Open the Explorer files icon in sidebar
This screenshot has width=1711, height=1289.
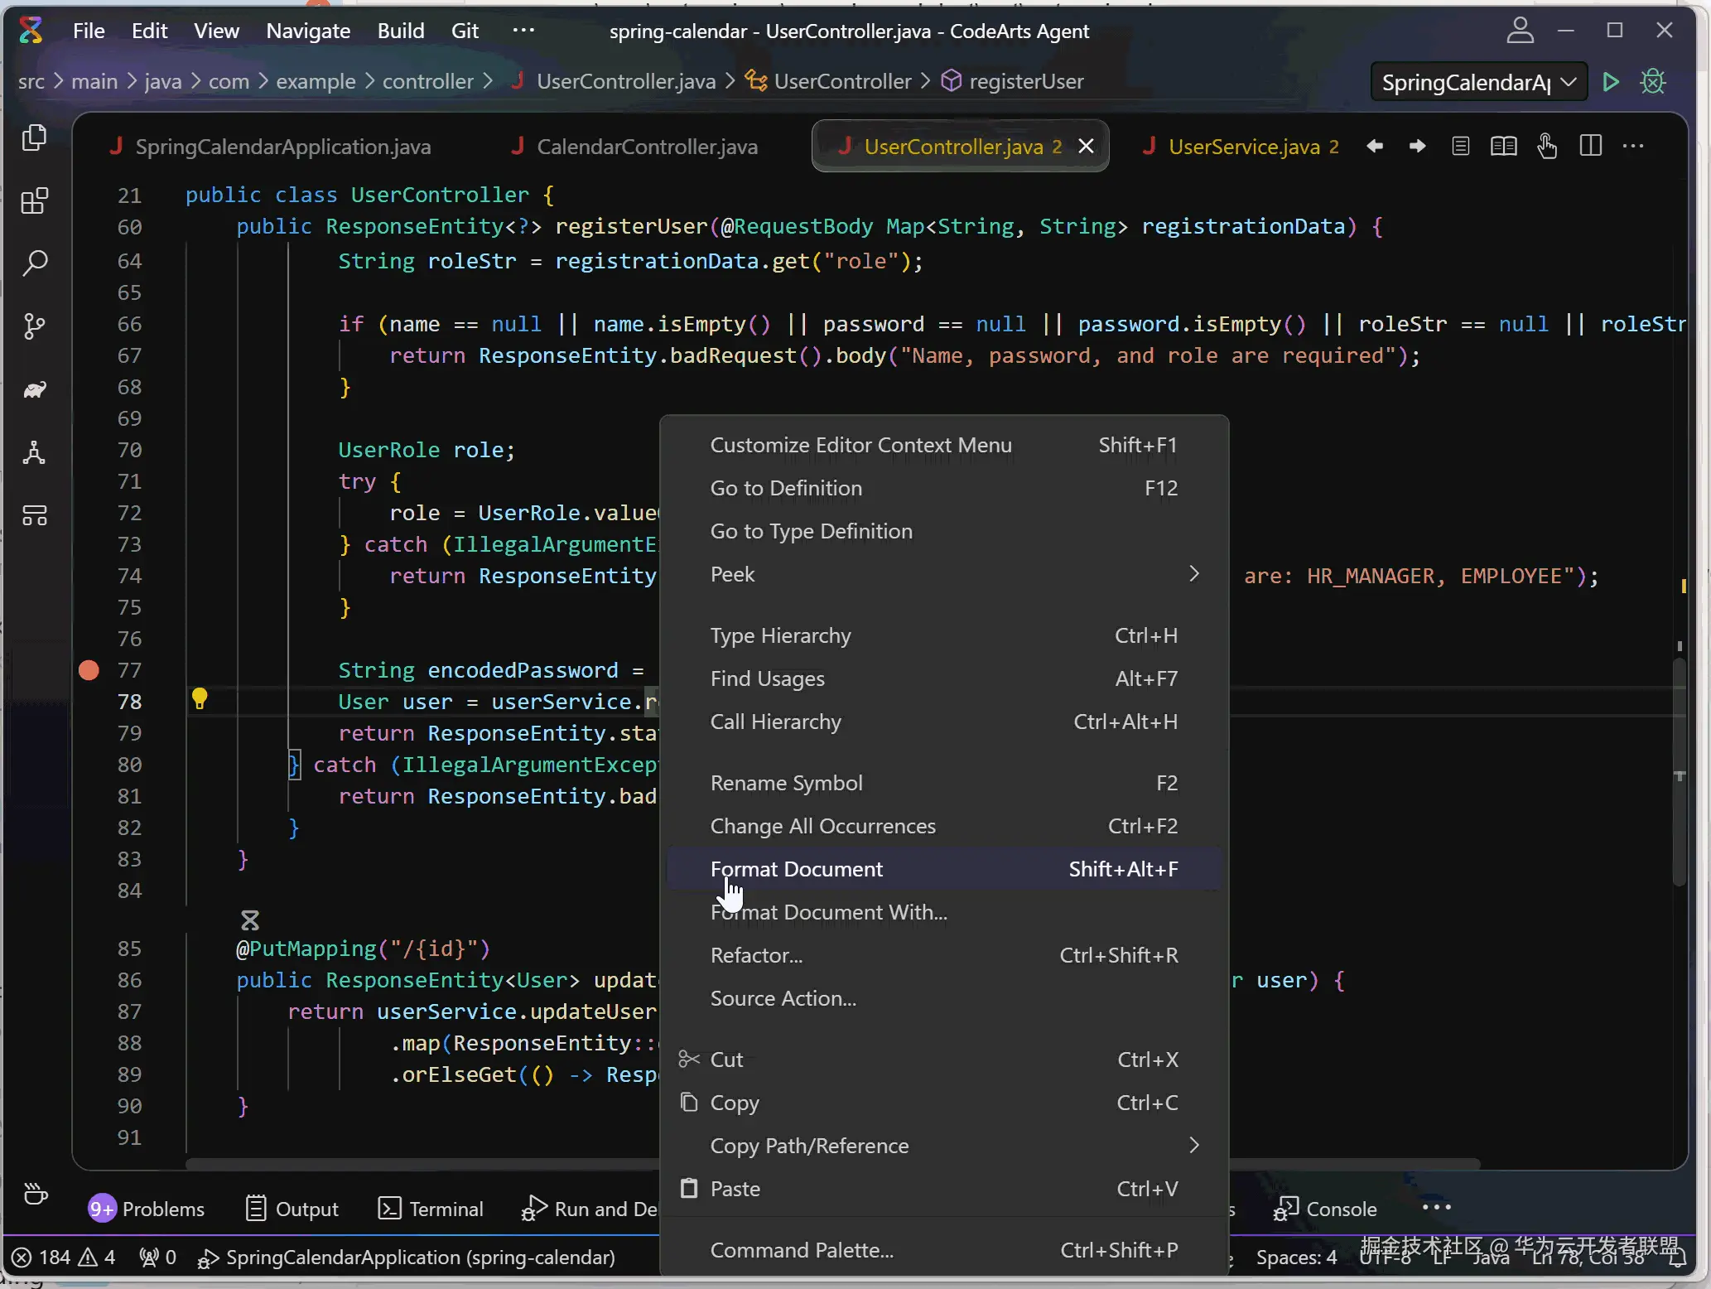coord(34,138)
